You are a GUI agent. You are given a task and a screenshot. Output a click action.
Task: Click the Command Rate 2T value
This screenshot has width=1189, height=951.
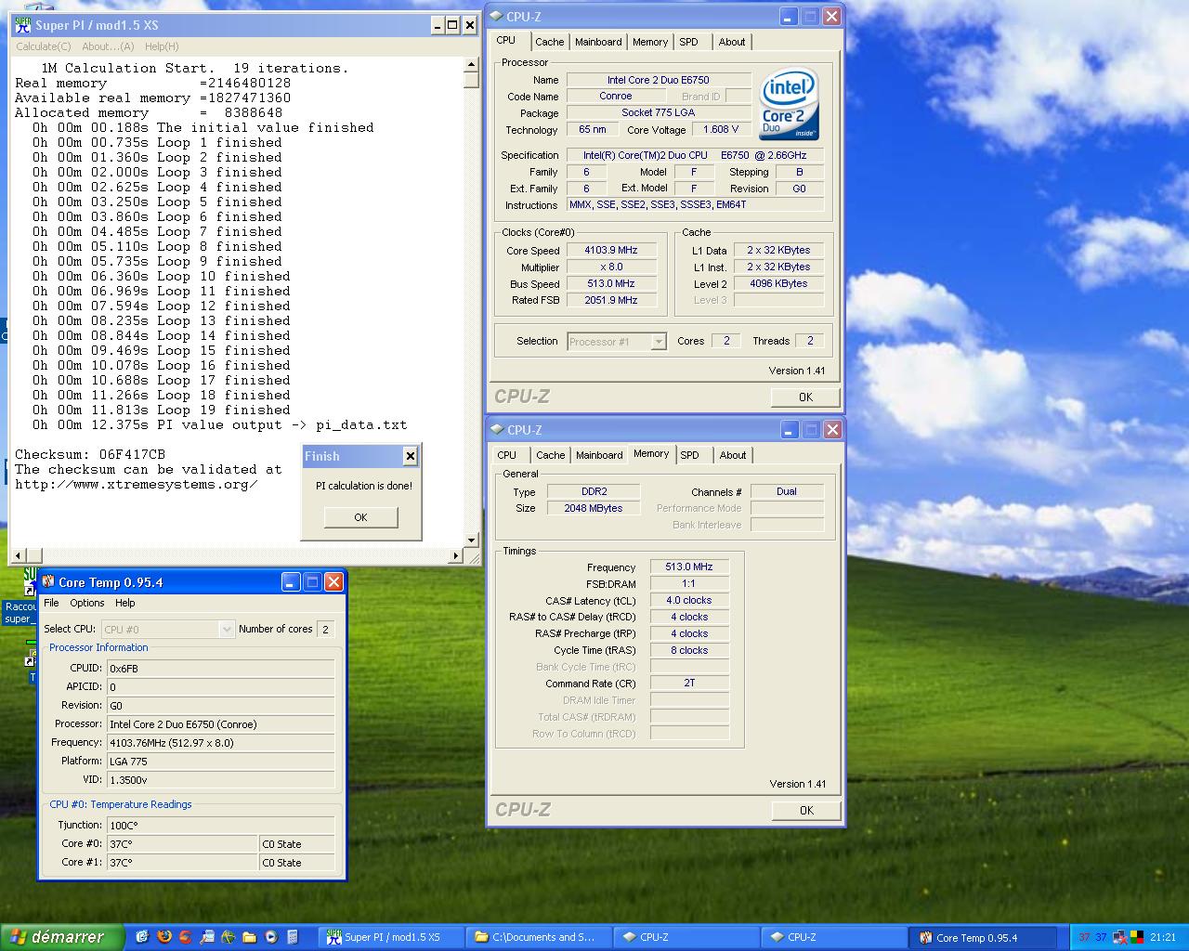tap(689, 683)
